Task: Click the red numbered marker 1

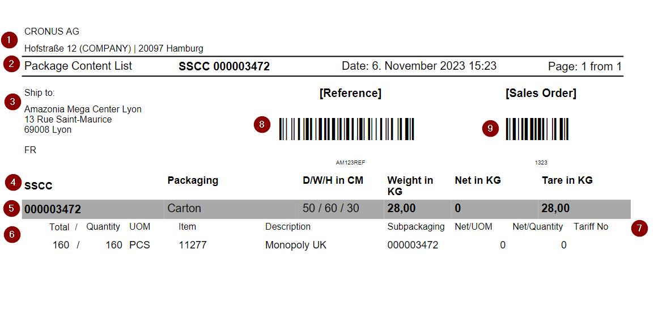Action: (x=10, y=40)
